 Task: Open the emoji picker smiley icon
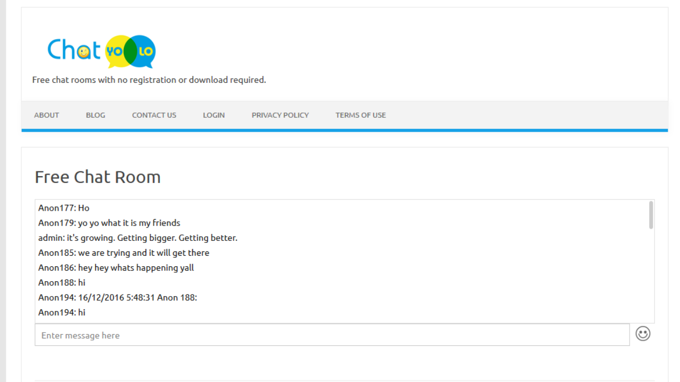[643, 334]
